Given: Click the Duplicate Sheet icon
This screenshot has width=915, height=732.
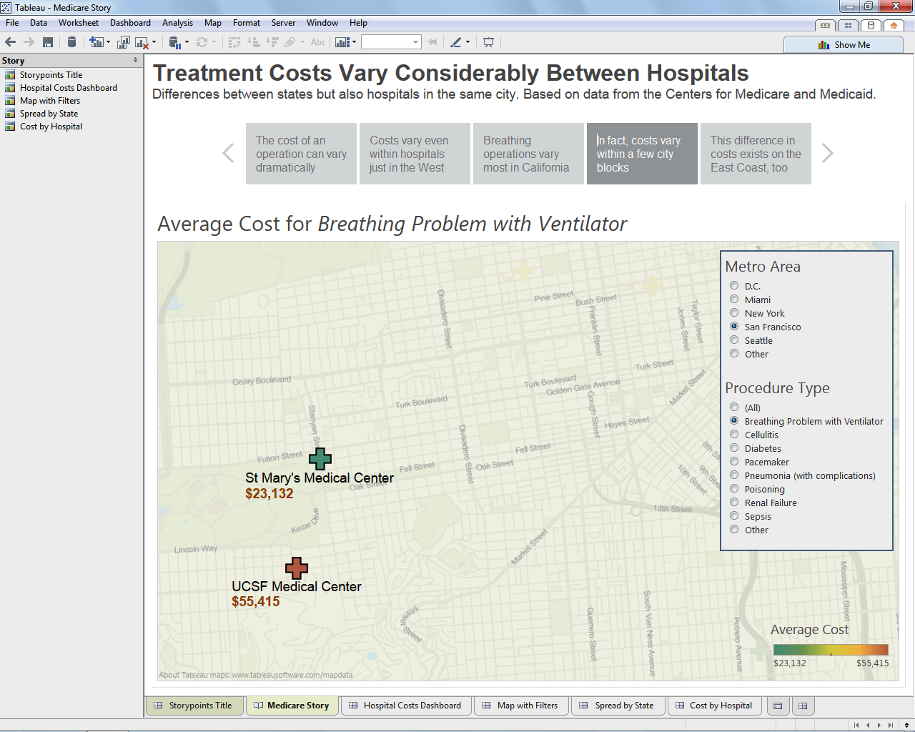Looking at the screenshot, I should [124, 42].
